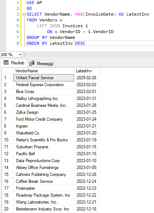
Task: Select result row header 1
Action: pyautogui.click(x=8, y=78)
